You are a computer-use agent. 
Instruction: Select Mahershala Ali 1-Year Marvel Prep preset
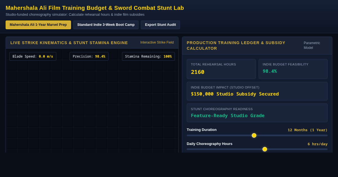coord(38,25)
